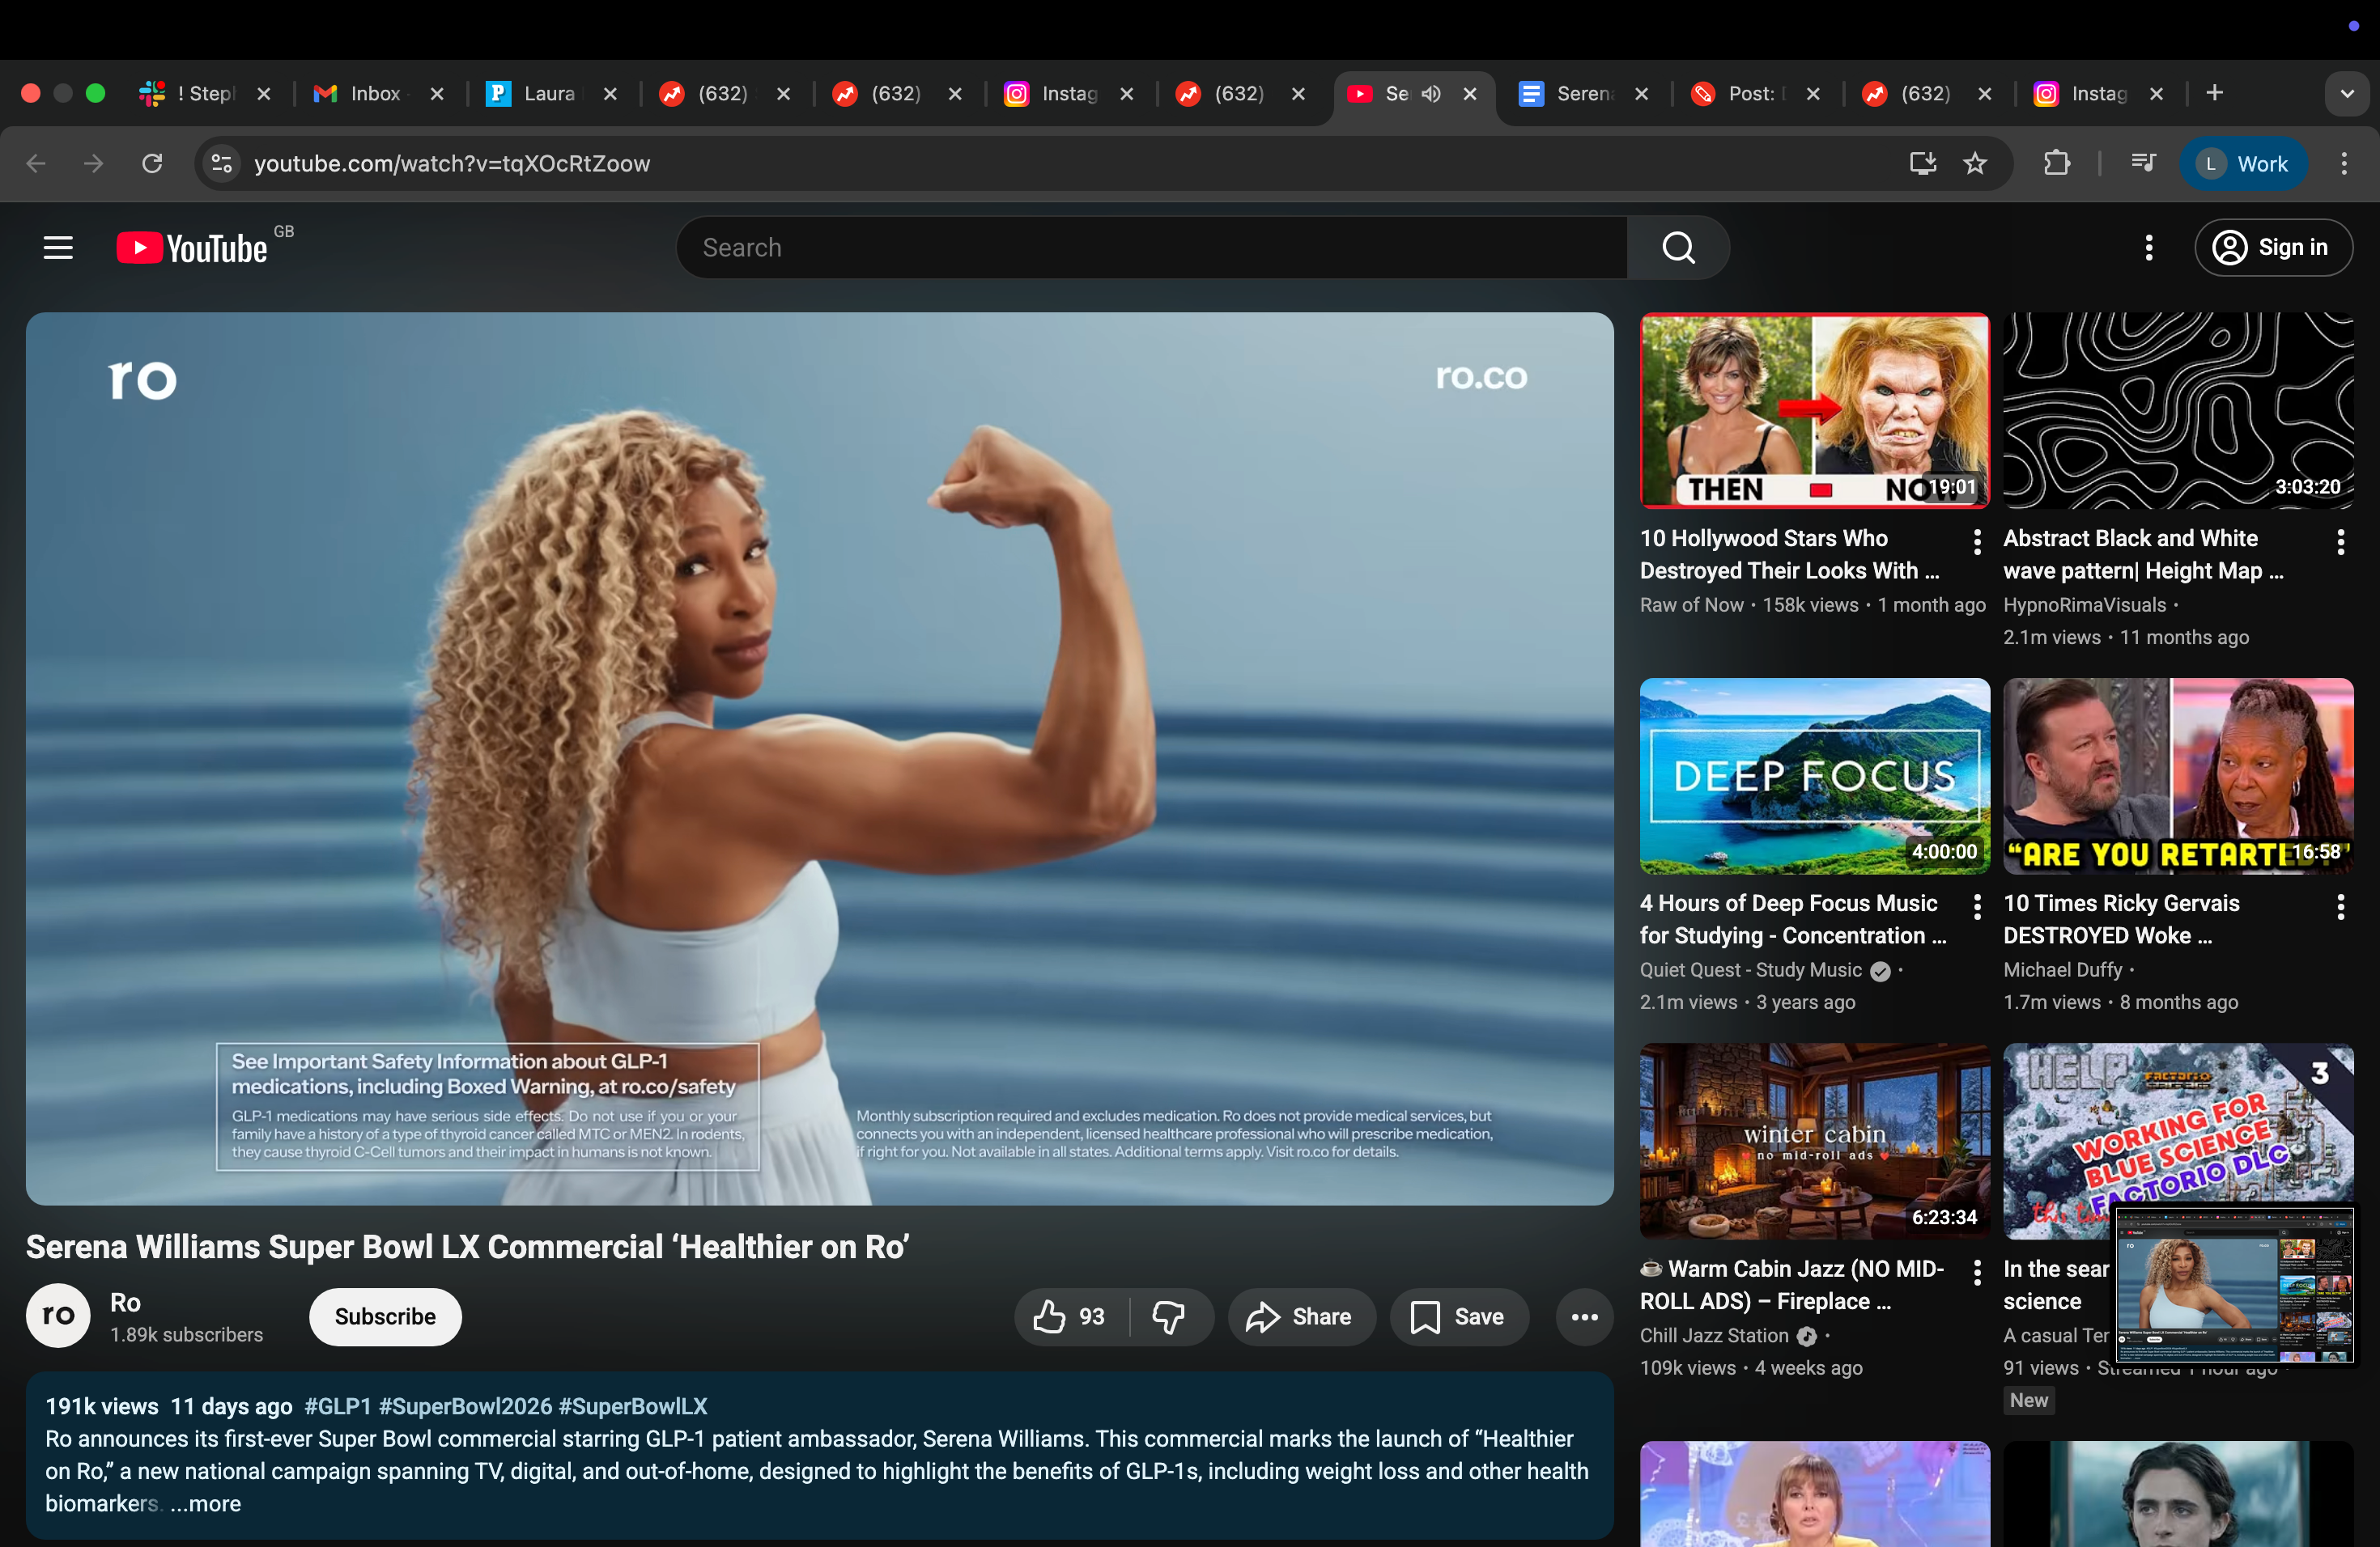Open the 10 Hollywood Stars thumbnail
The width and height of the screenshot is (2380, 1547).
[x=1814, y=409]
